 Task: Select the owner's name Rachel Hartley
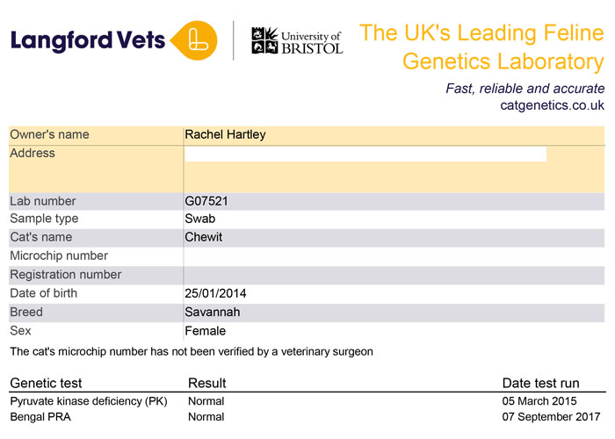coord(225,134)
